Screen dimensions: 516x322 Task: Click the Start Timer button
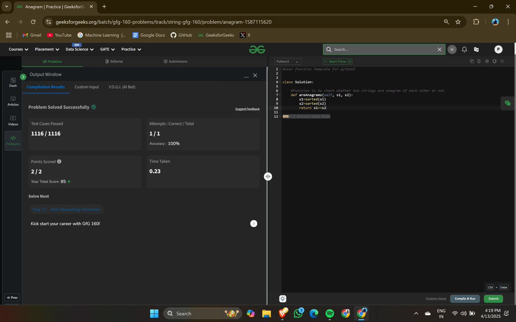(x=338, y=61)
